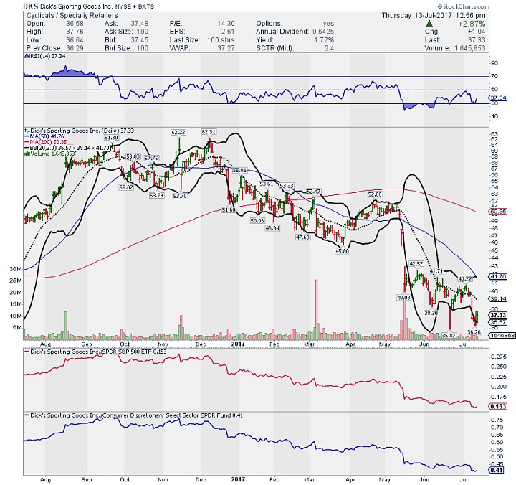Click the 47.68 low annotation
The width and height of the screenshot is (516, 485).
click(302, 237)
